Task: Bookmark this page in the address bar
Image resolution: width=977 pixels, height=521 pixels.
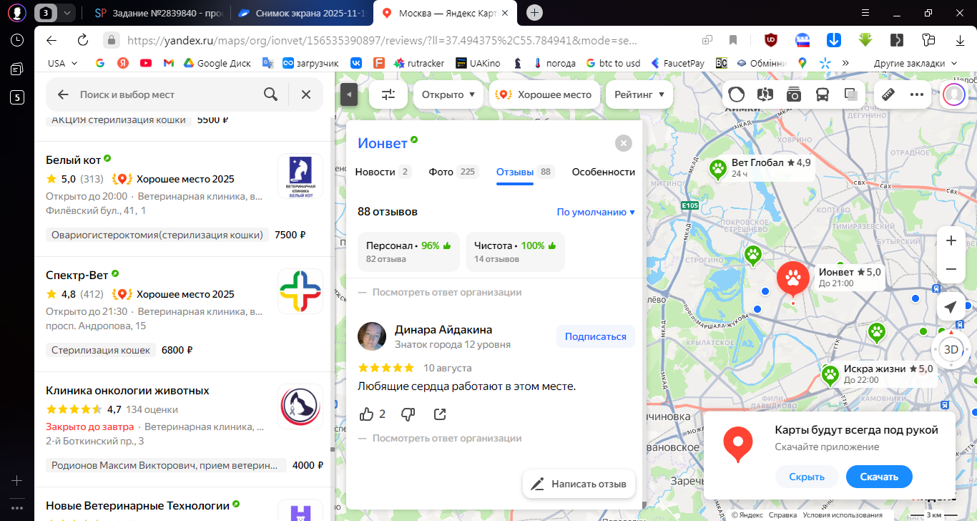Action: (732, 40)
